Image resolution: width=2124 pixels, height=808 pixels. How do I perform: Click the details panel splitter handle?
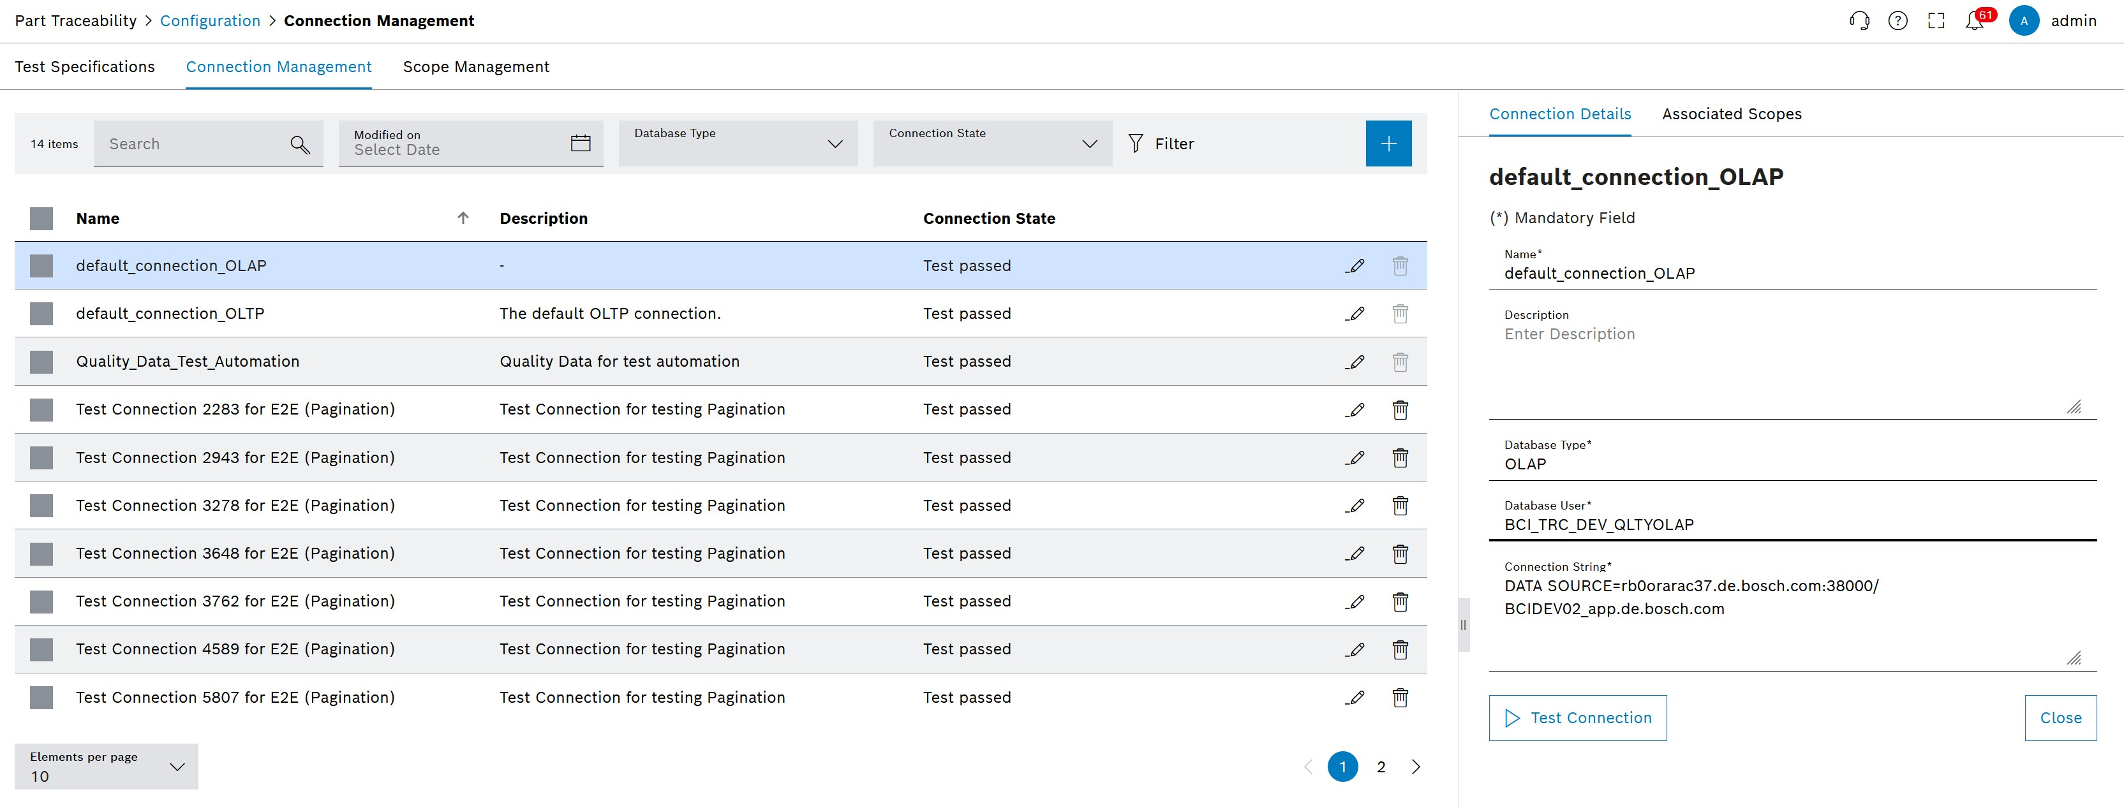[x=1464, y=624]
